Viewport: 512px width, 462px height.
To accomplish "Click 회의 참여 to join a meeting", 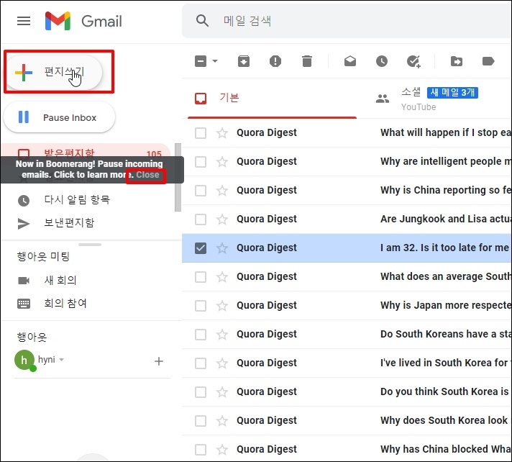I will point(65,304).
